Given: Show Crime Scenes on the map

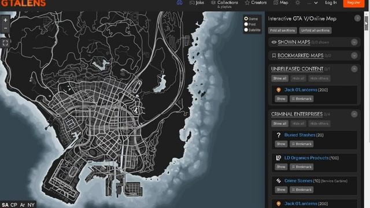Looking at the screenshot, I should point(281,190).
